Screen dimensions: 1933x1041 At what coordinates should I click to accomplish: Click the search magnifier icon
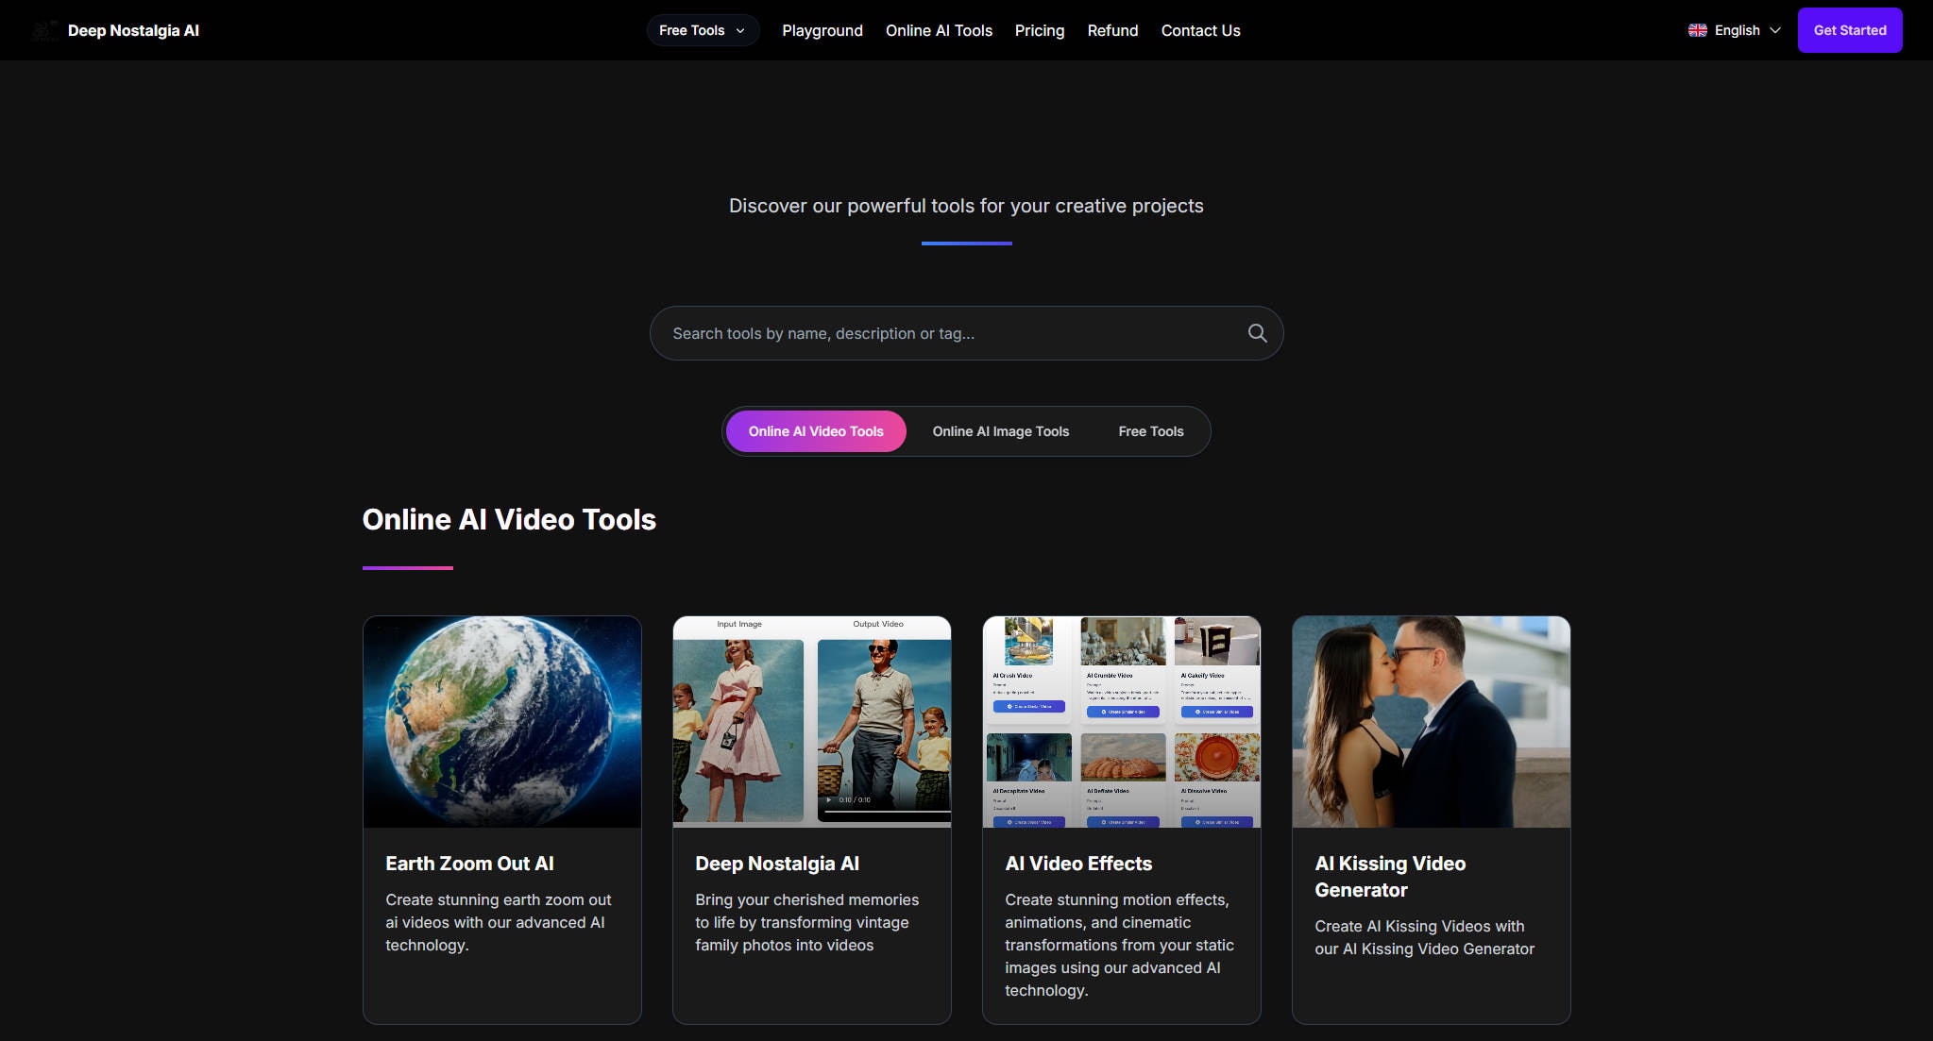1257,333
